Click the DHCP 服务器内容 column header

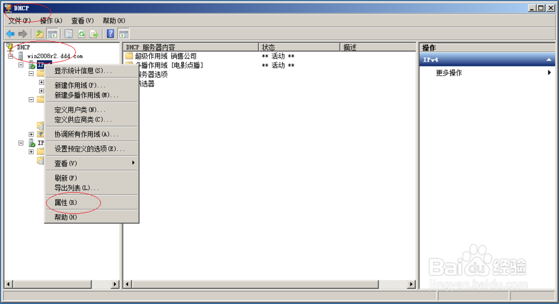191,47
